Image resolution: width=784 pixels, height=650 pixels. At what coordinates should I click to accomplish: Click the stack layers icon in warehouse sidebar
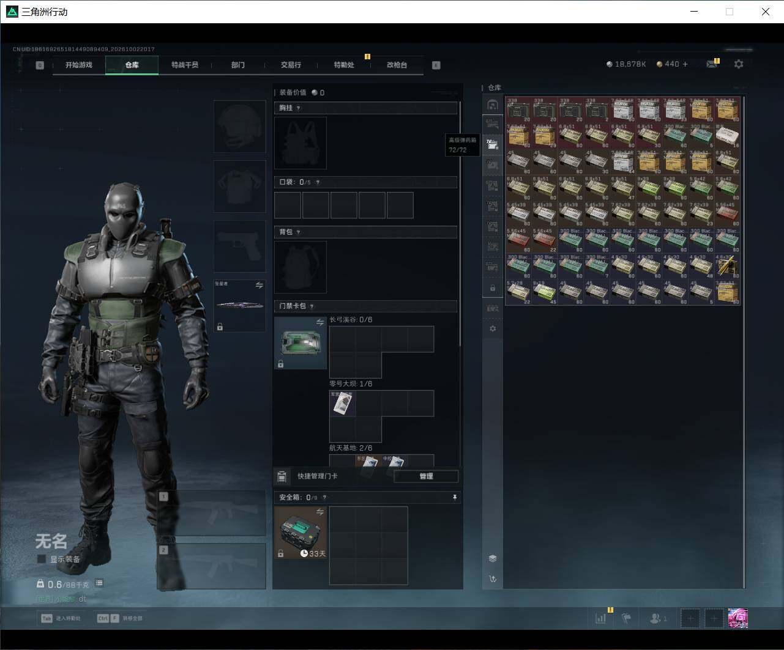coord(493,558)
